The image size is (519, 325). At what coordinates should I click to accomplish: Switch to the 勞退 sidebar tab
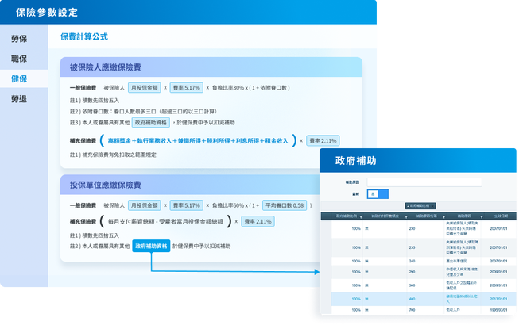19,99
